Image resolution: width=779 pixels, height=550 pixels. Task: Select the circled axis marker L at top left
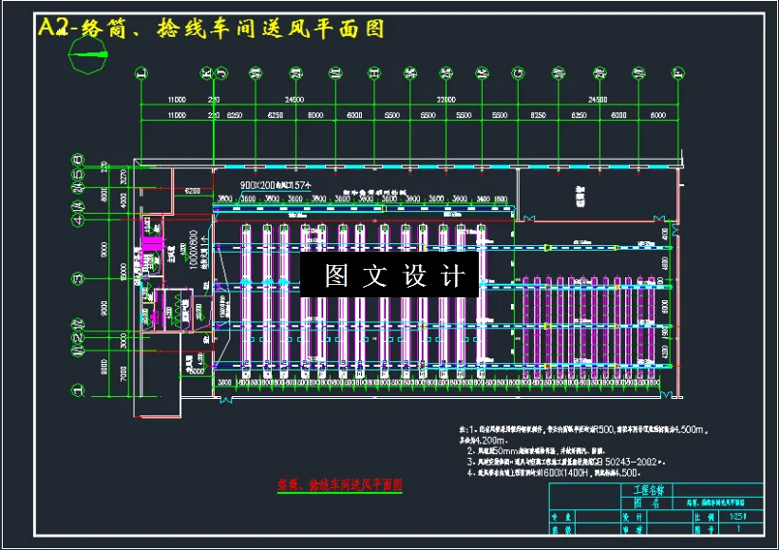[141, 72]
